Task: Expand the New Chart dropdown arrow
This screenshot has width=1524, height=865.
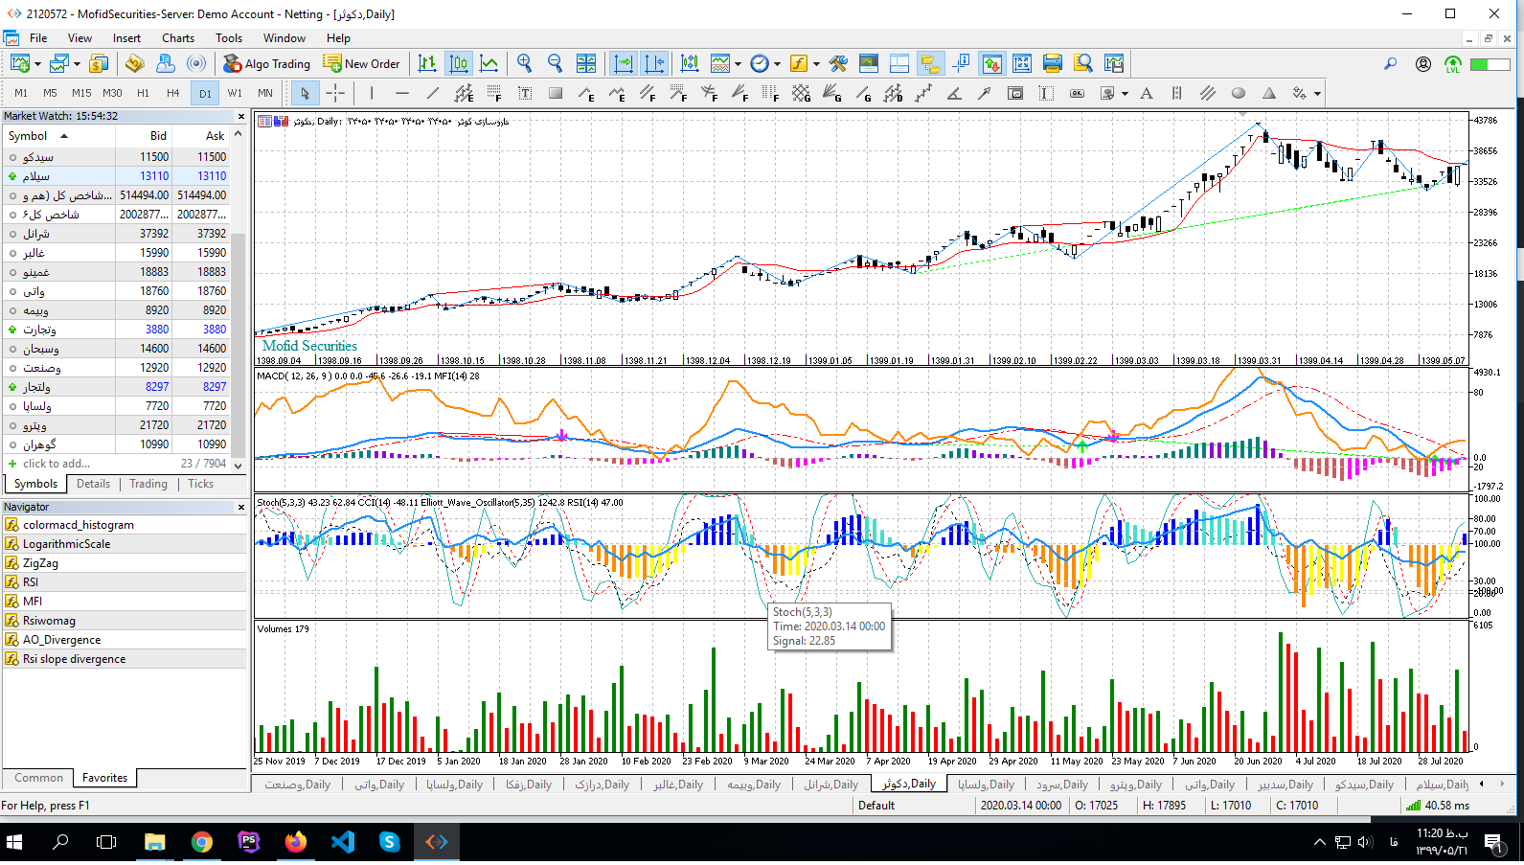Action: (x=37, y=64)
